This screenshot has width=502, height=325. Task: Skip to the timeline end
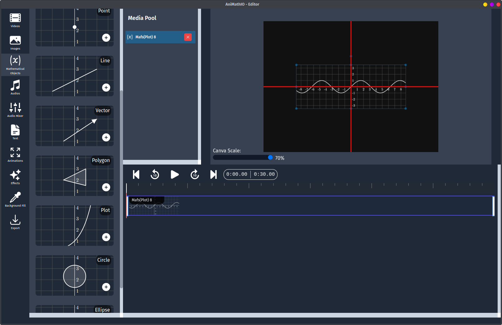click(x=214, y=174)
